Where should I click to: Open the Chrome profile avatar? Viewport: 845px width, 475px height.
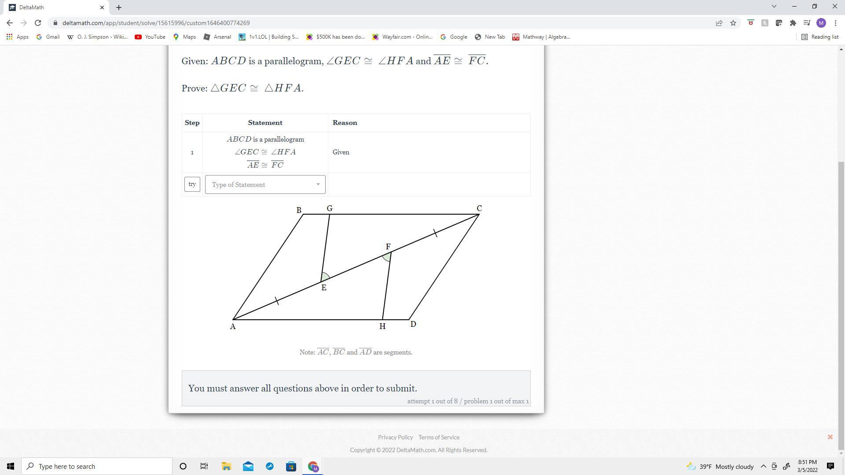pyautogui.click(x=821, y=23)
